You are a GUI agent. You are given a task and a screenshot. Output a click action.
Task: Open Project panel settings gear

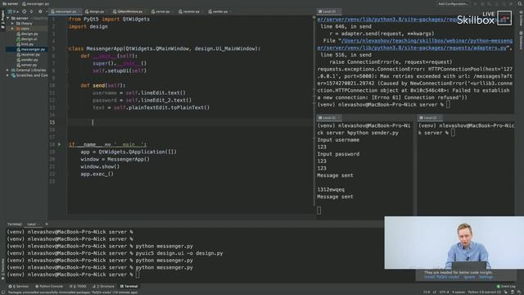coord(40,11)
